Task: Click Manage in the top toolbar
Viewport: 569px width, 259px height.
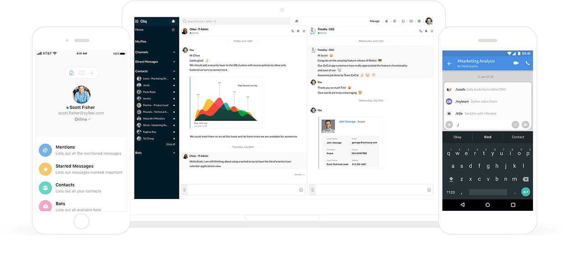Action: [x=374, y=21]
